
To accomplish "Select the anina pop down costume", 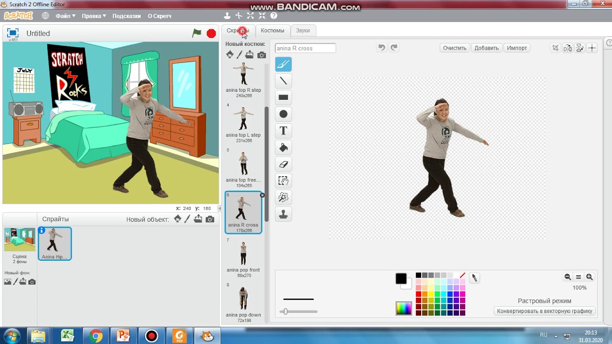I will coord(243,304).
